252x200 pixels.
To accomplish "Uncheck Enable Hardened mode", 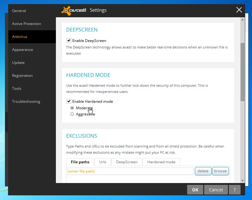I will pos(69,101).
